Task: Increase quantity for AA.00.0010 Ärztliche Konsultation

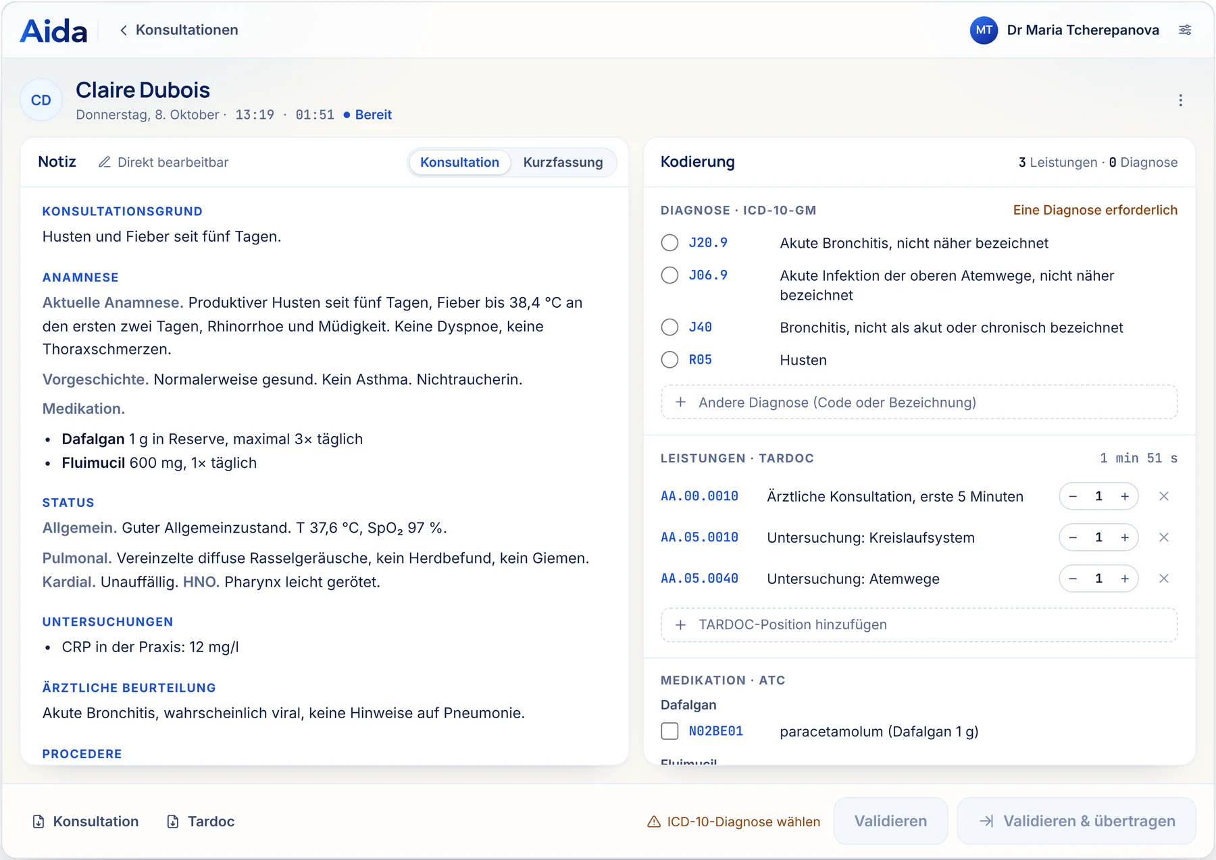Action: (1125, 496)
